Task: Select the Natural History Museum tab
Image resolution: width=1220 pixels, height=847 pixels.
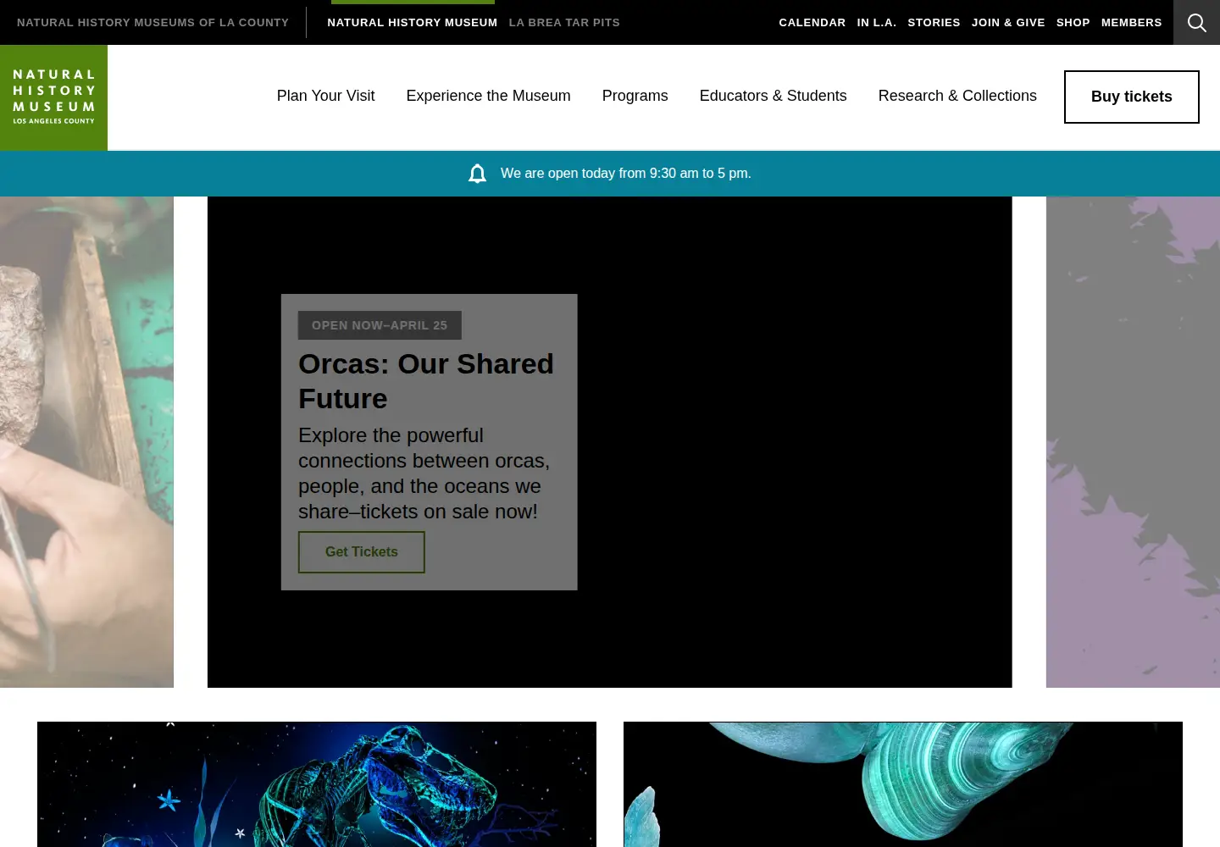Action: pos(413,23)
